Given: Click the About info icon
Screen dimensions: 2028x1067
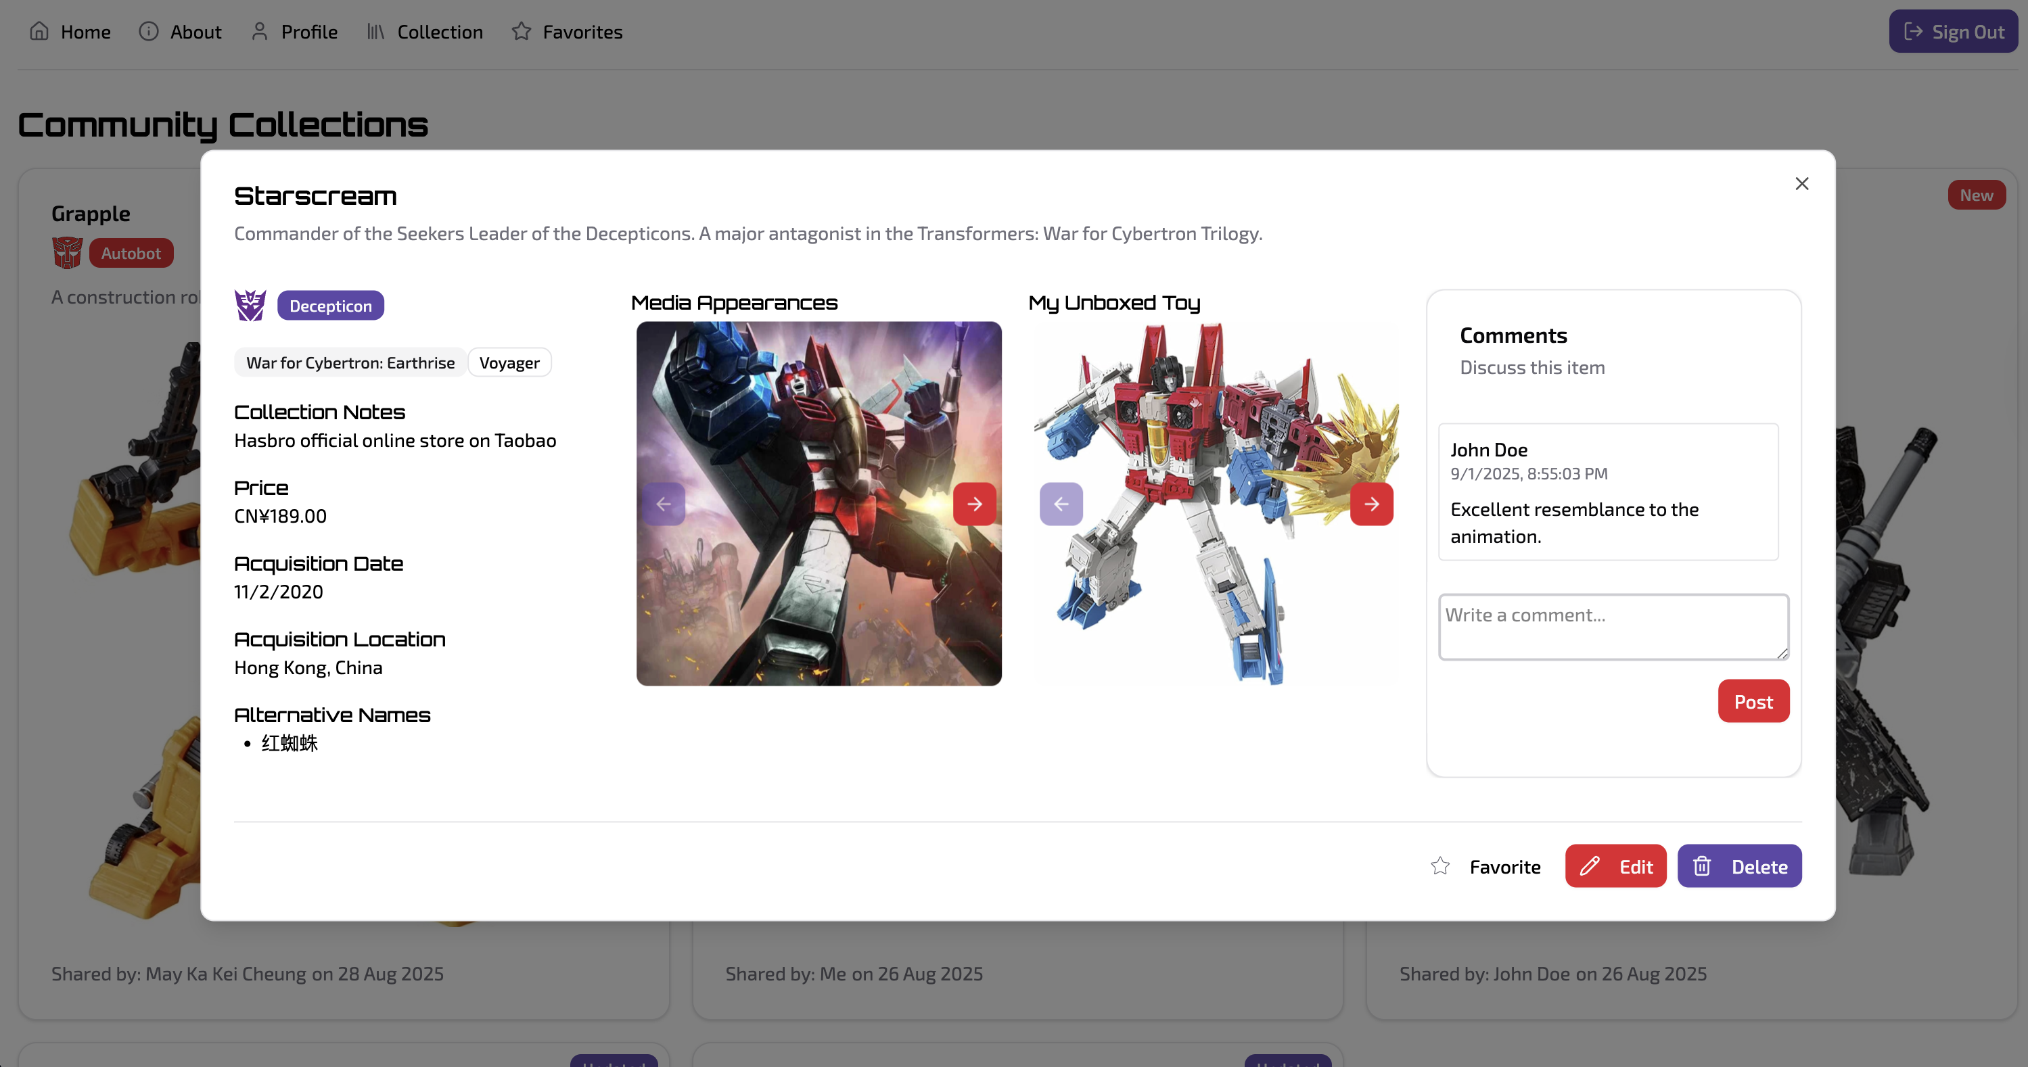Looking at the screenshot, I should (x=149, y=30).
